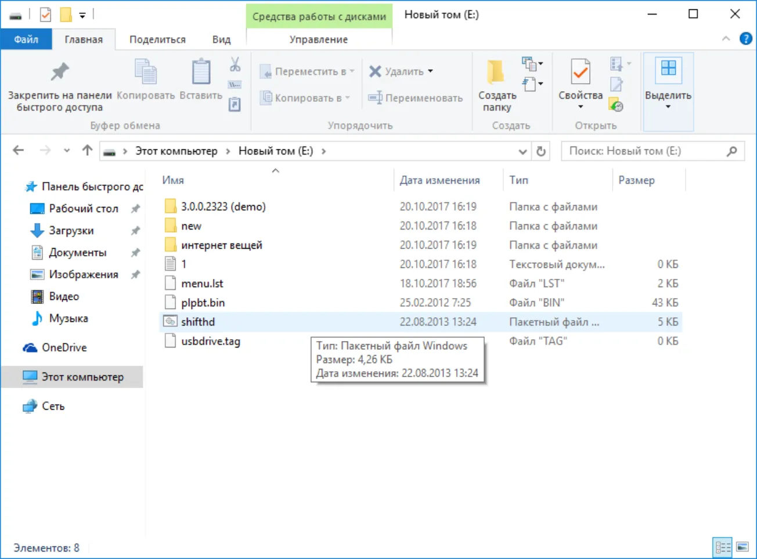Screen dimensions: 757x559
Task: Refresh the current folder view
Action: 541,151
